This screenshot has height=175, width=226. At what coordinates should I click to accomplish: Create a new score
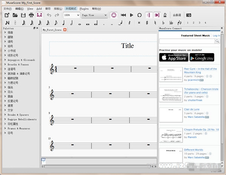[x=7, y=15]
